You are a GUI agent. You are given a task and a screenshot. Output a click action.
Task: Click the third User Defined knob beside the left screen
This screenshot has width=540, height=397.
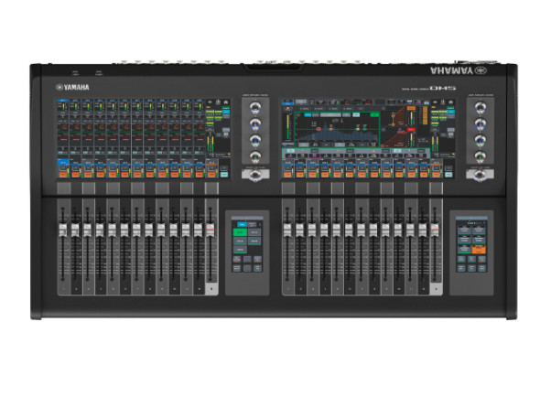(x=255, y=141)
